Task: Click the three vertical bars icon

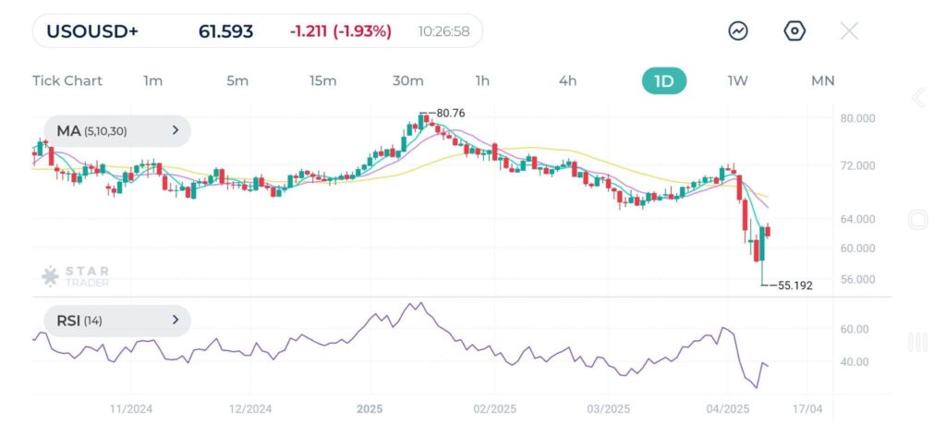Action: click(x=917, y=343)
